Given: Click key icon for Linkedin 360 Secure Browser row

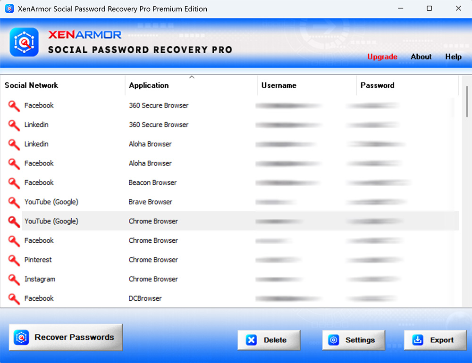Looking at the screenshot, I should pyautogui.click(x=14, y=125).
